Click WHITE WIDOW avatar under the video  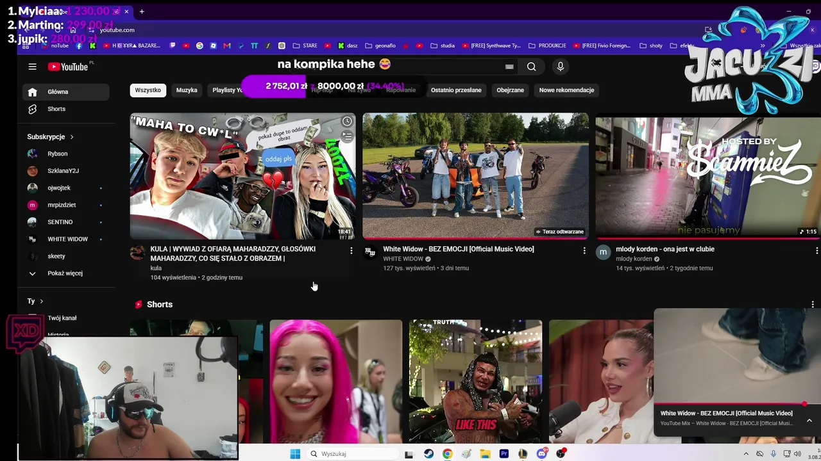click(x=370, y=252)
